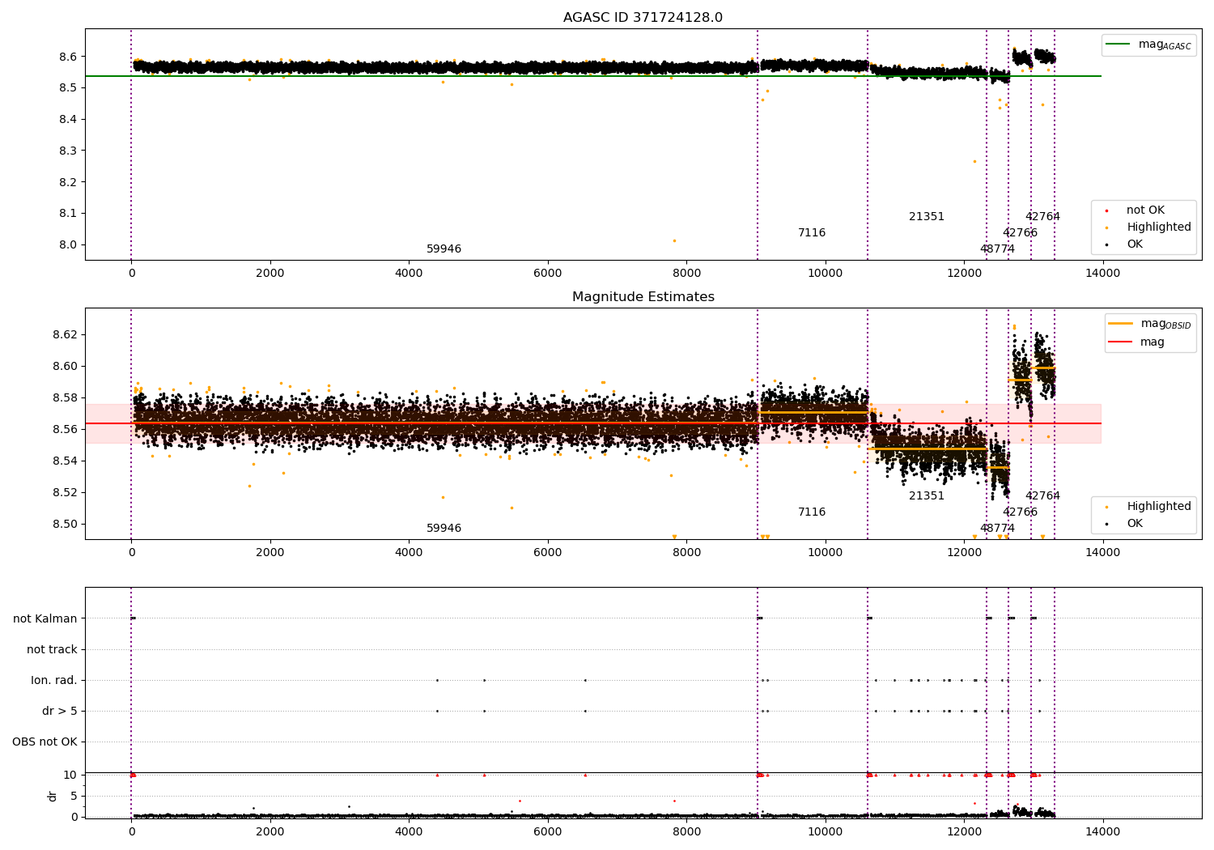The width and height of the screenshot is (1214, 850).
Task: Click the orange line sample beside mag OBSID
Action: click(x=1120, y=324)
